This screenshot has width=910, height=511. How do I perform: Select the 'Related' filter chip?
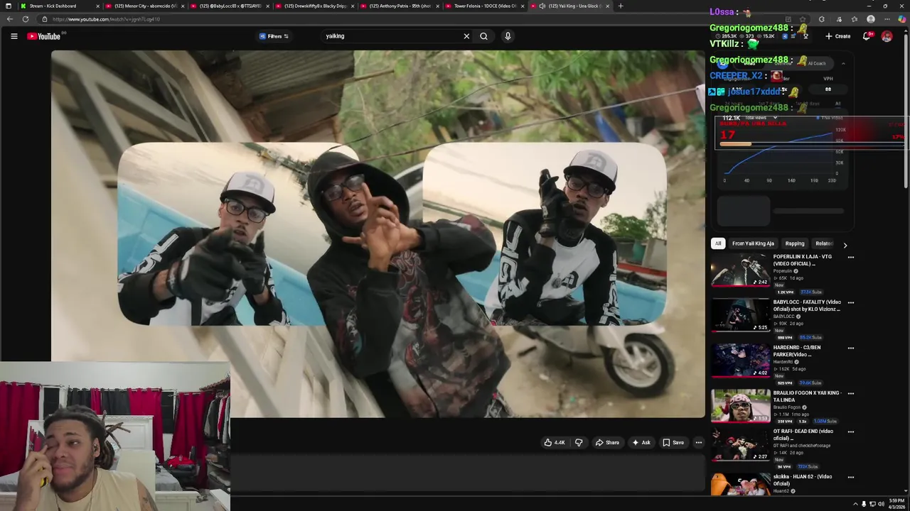pyautogui.click(x=824, y=243)
